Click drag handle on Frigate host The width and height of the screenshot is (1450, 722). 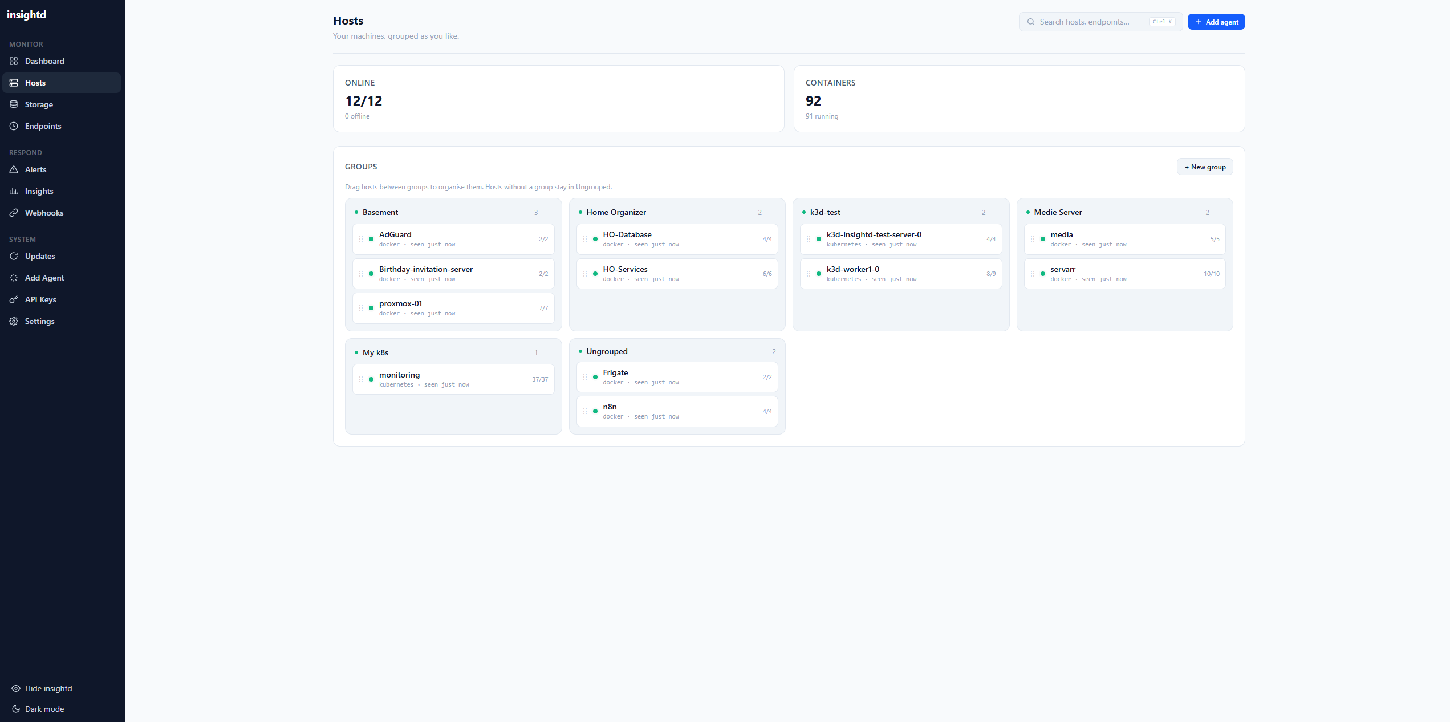coord(585,377)
